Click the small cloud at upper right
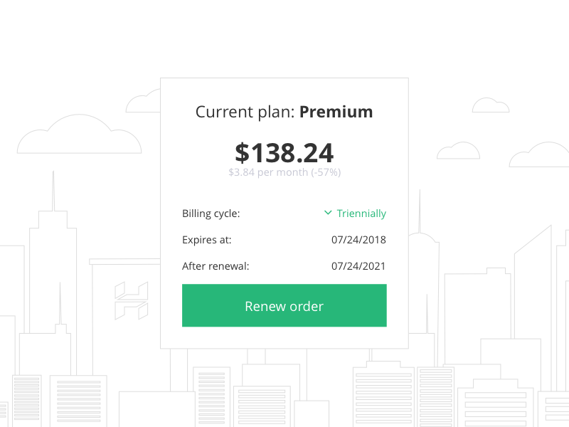Image resolution: width=569 pixels, height=427 pixels. 491,106
